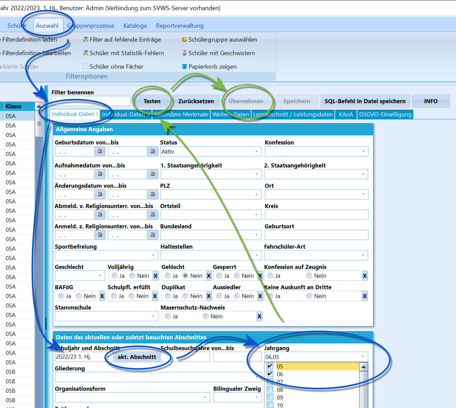Image resolution: width=456 pixels, height=408 pixels.
Task: Click the Übernehmen button
Action: [x=246, y=101]
